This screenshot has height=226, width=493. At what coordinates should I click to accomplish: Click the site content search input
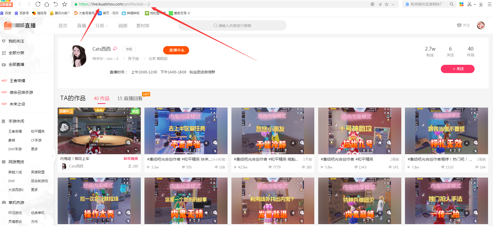[232, 25]
